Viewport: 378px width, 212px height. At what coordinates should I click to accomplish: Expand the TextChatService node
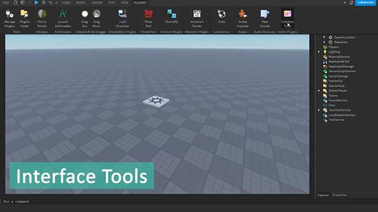319,110
